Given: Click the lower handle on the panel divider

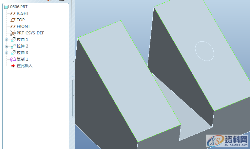Looking at the screenshot, I should click(73, 95).
